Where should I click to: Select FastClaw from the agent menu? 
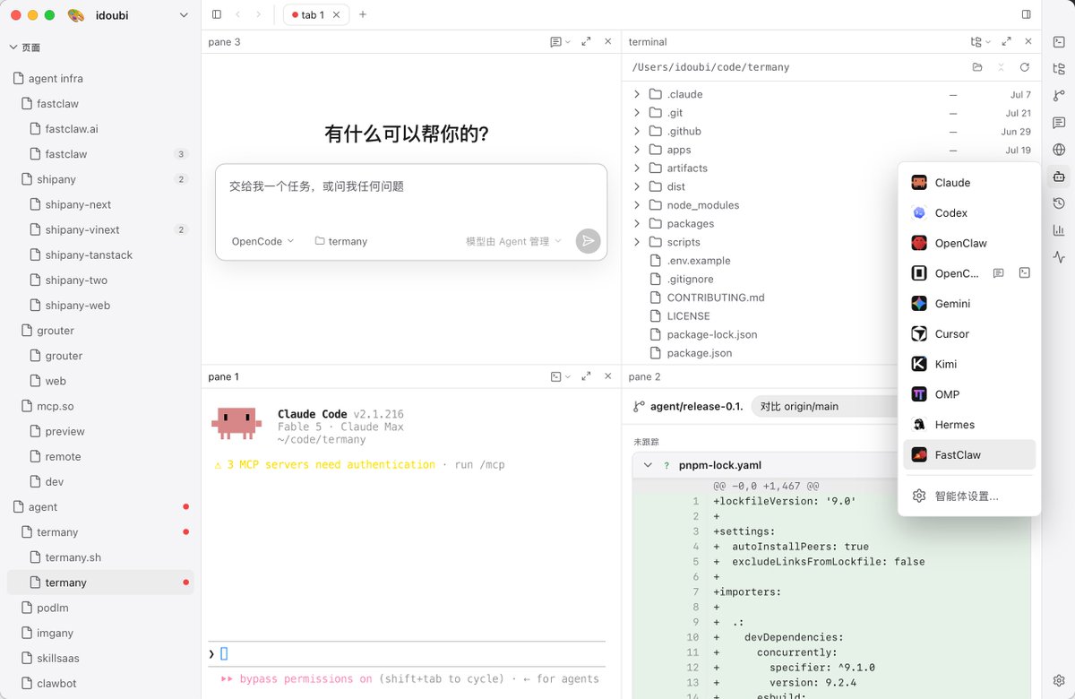pos(969,454)
